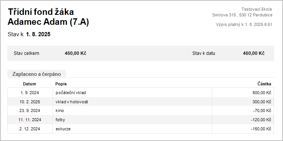
Task: Click the Stav k datu value
Action: (254, 53)
